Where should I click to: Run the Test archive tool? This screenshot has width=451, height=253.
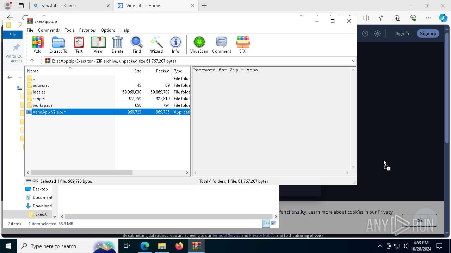tap(79, 45)
